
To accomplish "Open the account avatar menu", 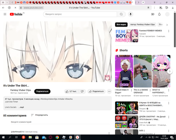I will coord(167,14).
